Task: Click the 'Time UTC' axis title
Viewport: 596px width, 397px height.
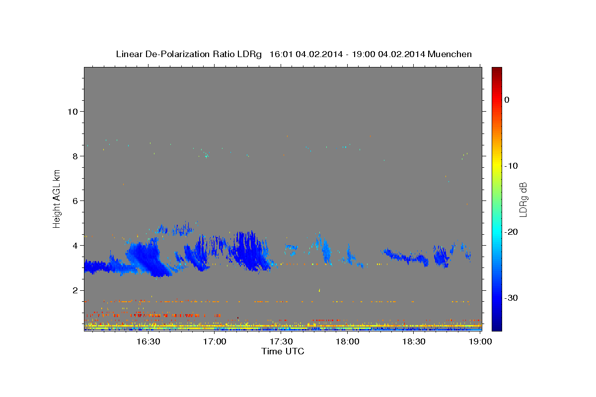Action: 283,351
